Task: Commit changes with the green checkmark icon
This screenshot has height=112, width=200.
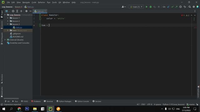Action: pos(172,7)
